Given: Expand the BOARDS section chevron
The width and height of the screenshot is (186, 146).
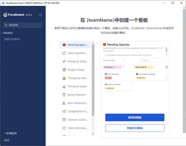Looking at the screenshot, I should click(2, 33).
